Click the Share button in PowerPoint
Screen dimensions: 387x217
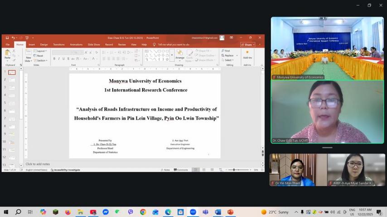click(x=248, y=45)
